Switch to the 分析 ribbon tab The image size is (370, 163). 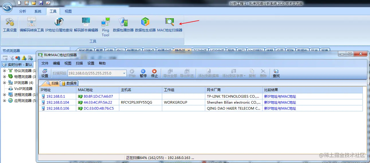pos(23,11)
